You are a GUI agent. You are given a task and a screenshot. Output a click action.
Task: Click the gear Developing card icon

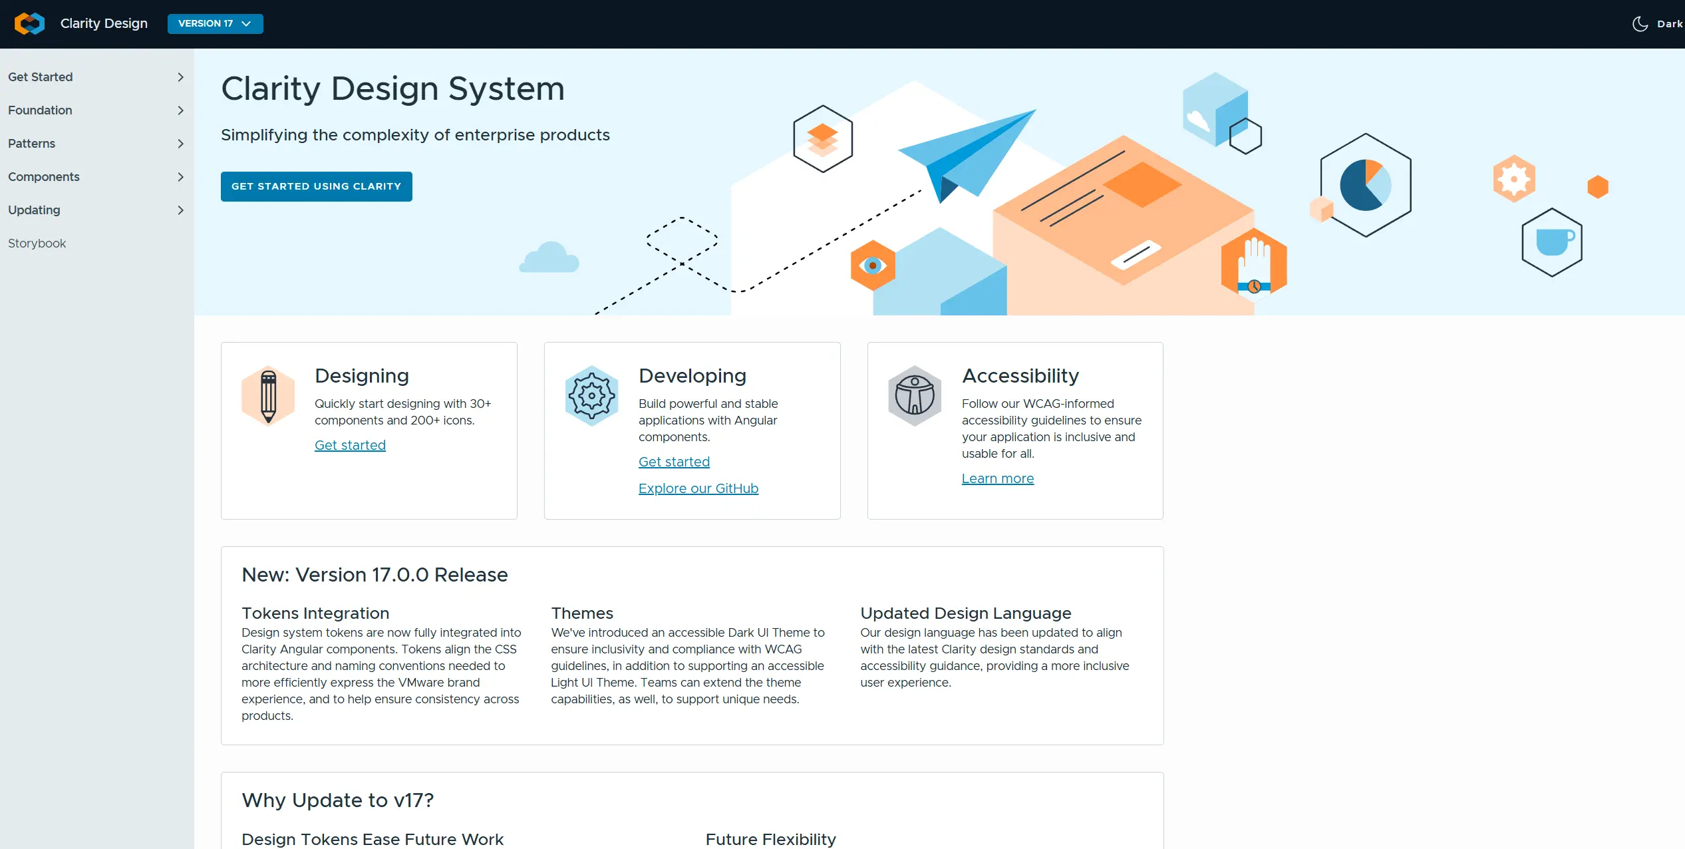click(x=591, y=396)
